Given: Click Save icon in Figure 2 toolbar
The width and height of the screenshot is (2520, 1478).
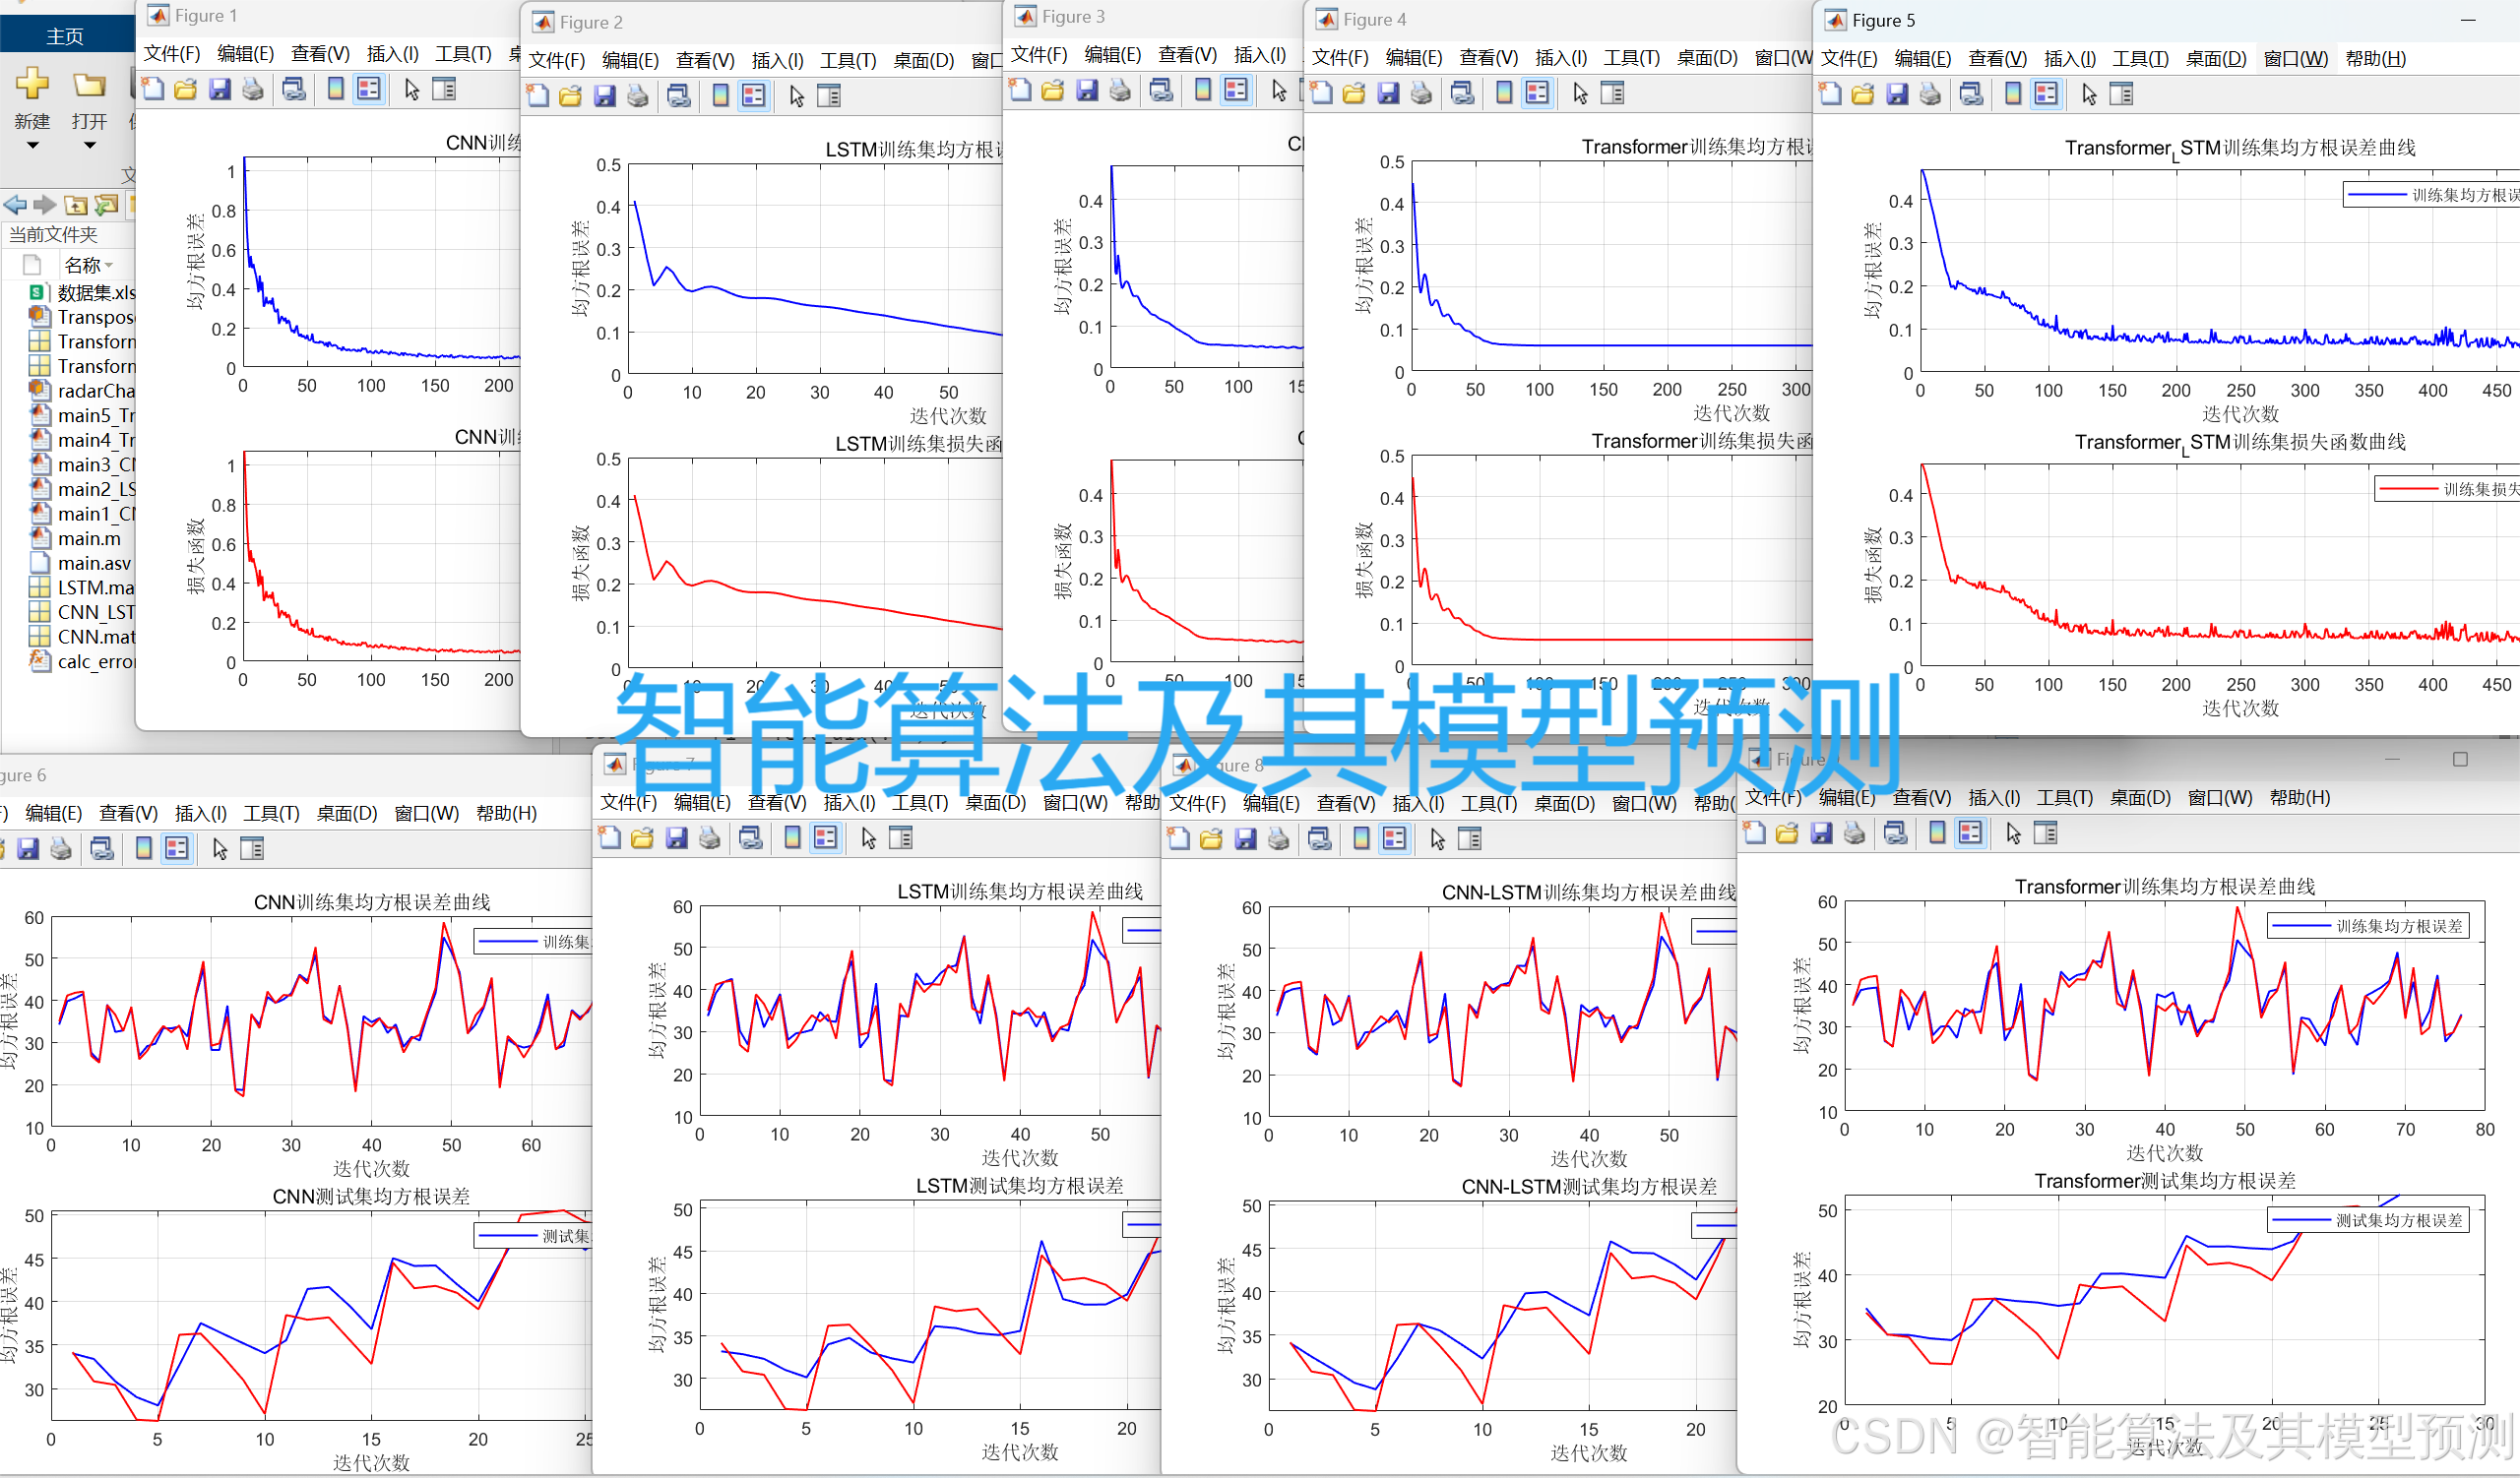Looking at the screenshot, I should (604, 95).
